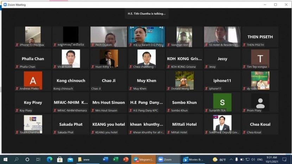Open PowerPoint from the taskbar
This screenshot has height=164, width=292.
[x=126, y=159]
